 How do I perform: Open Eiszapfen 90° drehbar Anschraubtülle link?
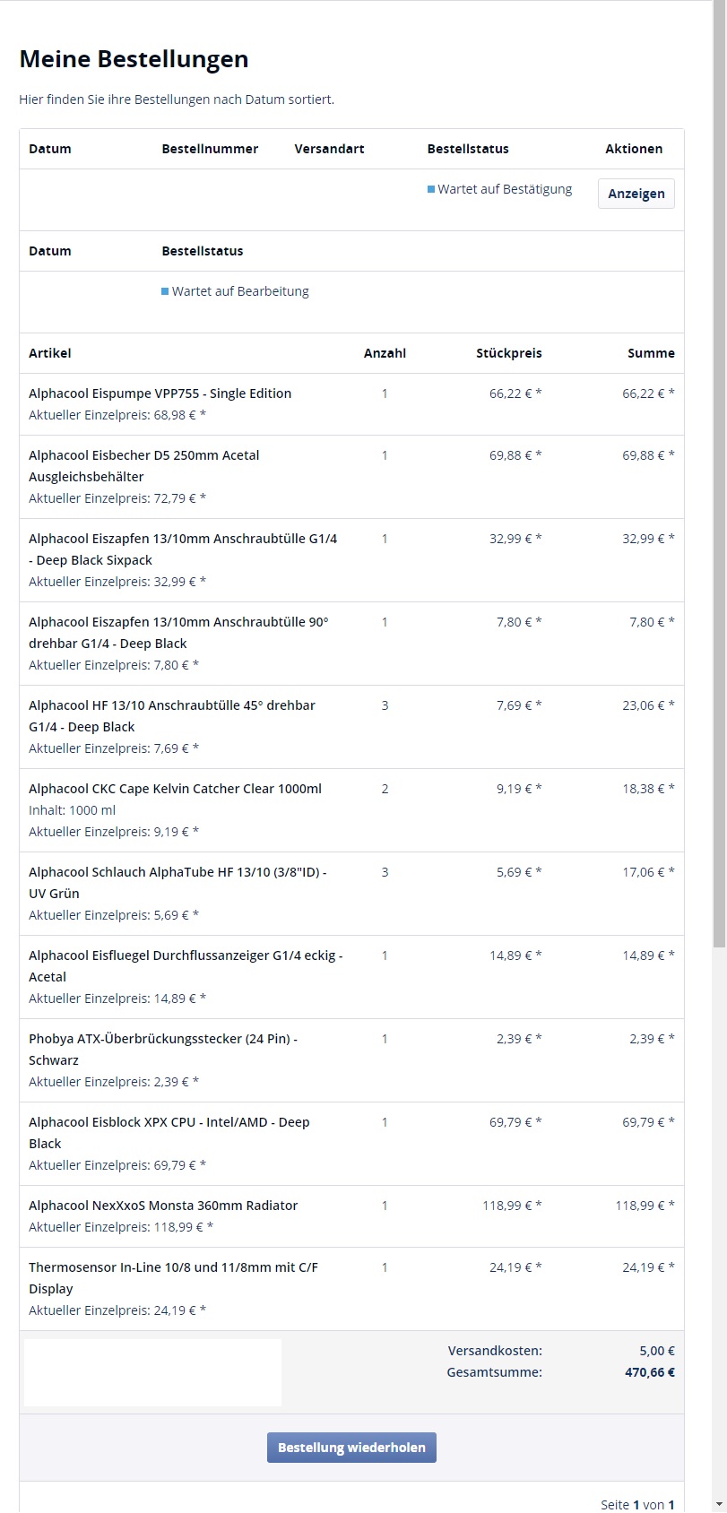click(178, 622)
